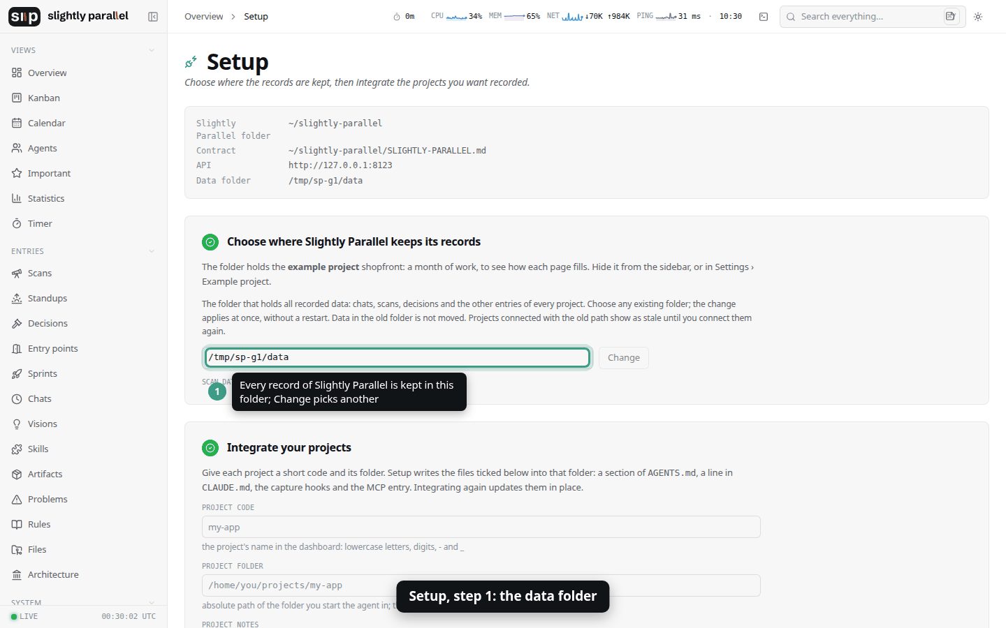
Task: Open the Files entries
Action: pos(84,549)
